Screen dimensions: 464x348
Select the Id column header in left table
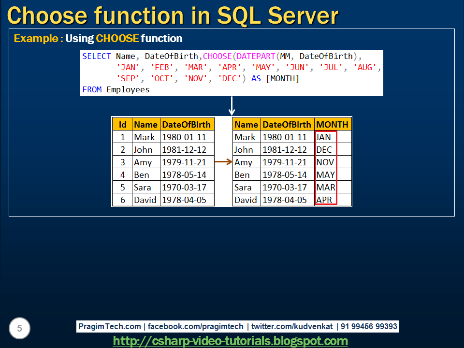point(122,124)
